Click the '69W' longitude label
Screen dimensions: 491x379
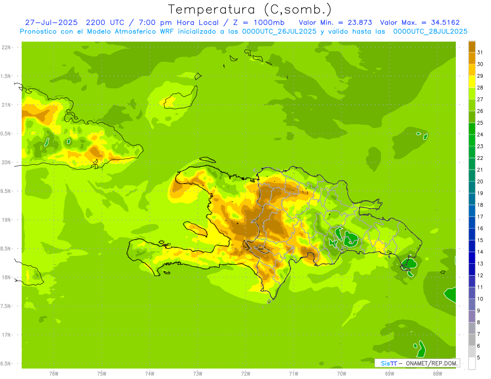390,373
